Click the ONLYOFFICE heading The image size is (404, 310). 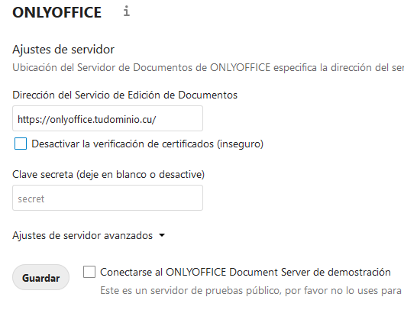pyautogui.click(x=57, y=12)
